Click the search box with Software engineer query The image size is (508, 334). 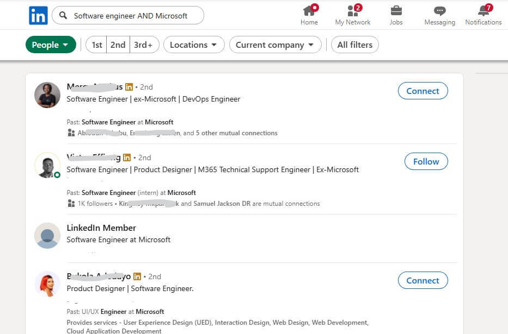[x=128, y=15]
